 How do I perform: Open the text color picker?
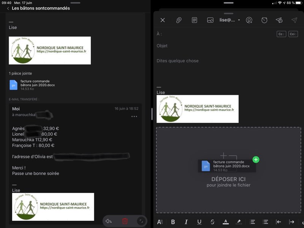tap(226, 222)
